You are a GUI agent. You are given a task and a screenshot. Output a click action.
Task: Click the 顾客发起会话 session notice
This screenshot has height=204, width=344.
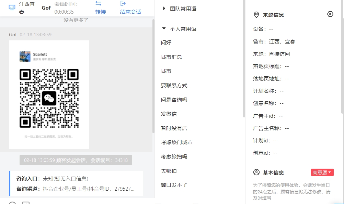76,160
